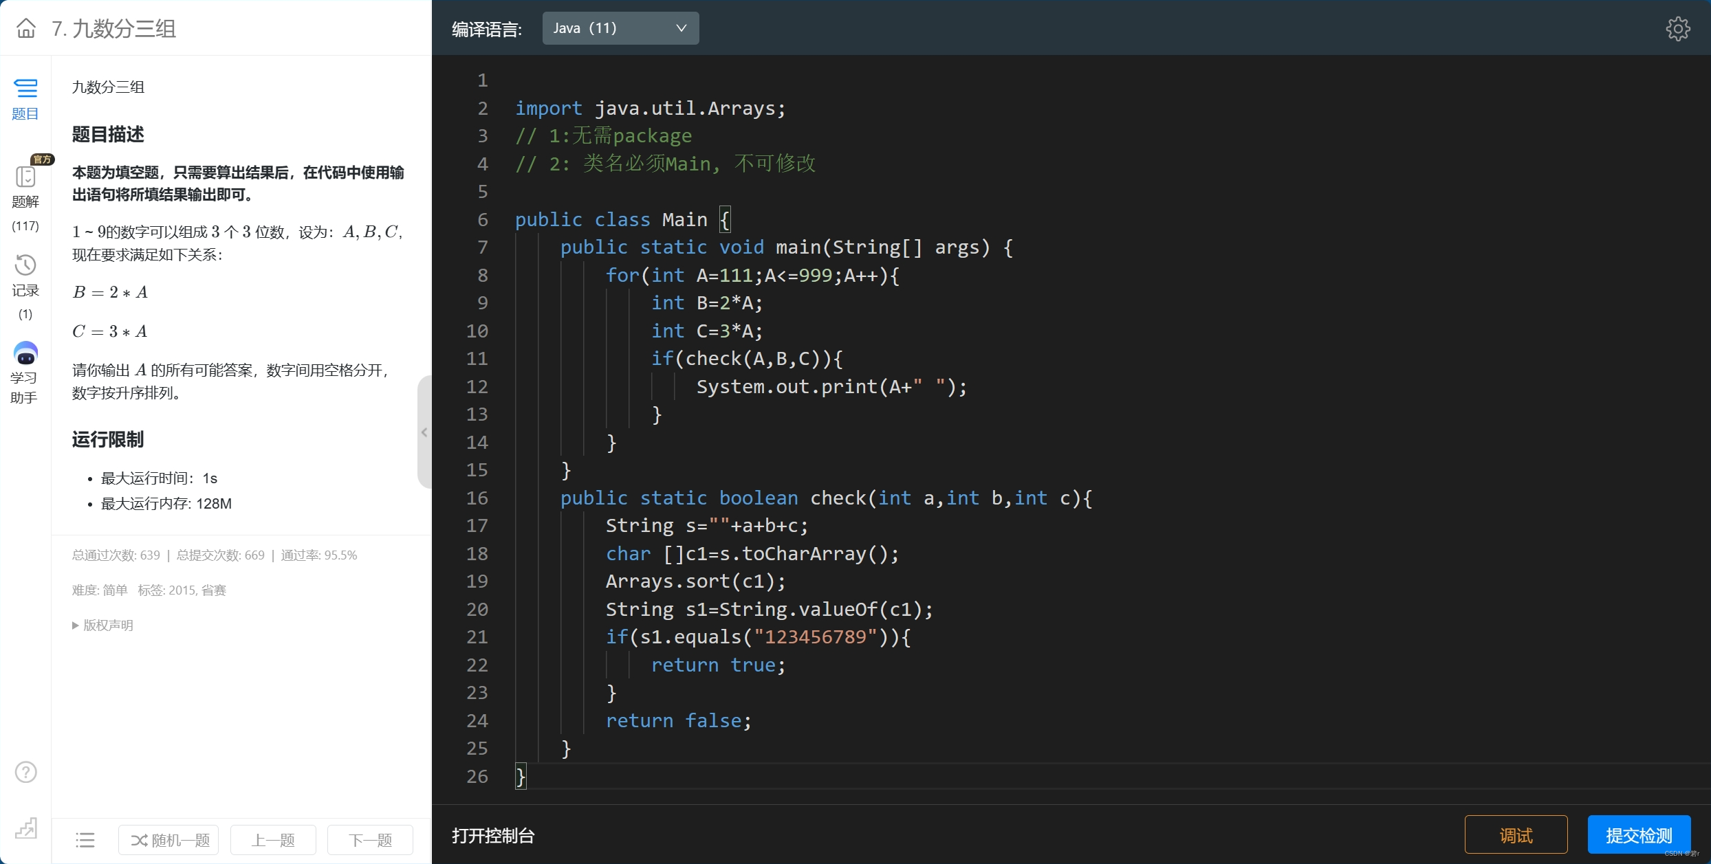Expand the Java (11) language dropdown
Screen dimensions: 1711x864
(x=620, y=28)
